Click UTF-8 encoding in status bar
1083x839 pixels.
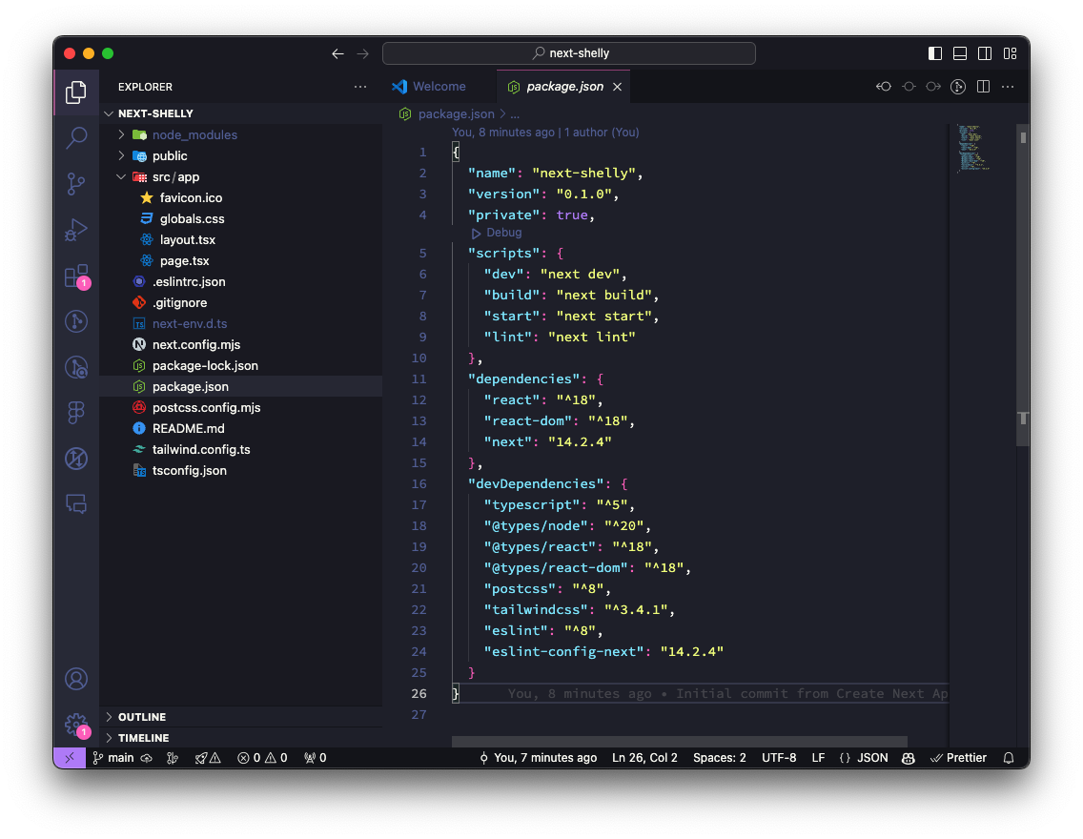(x=778, y=758)
